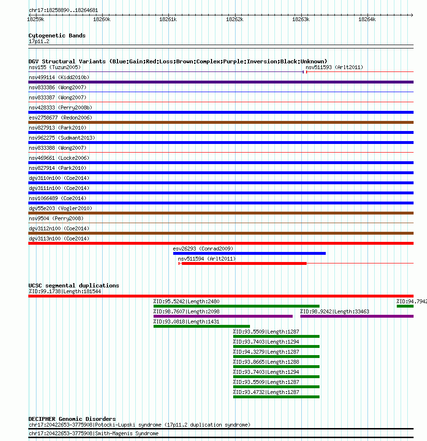427x441 pixels.
Task: Click the Potocki-Lupski syndrome entry
Action: tap(140, 425)
